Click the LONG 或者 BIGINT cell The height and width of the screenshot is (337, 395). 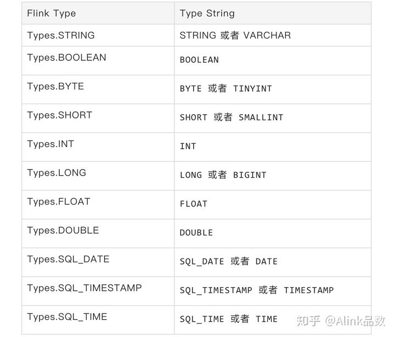pos(223,175)
